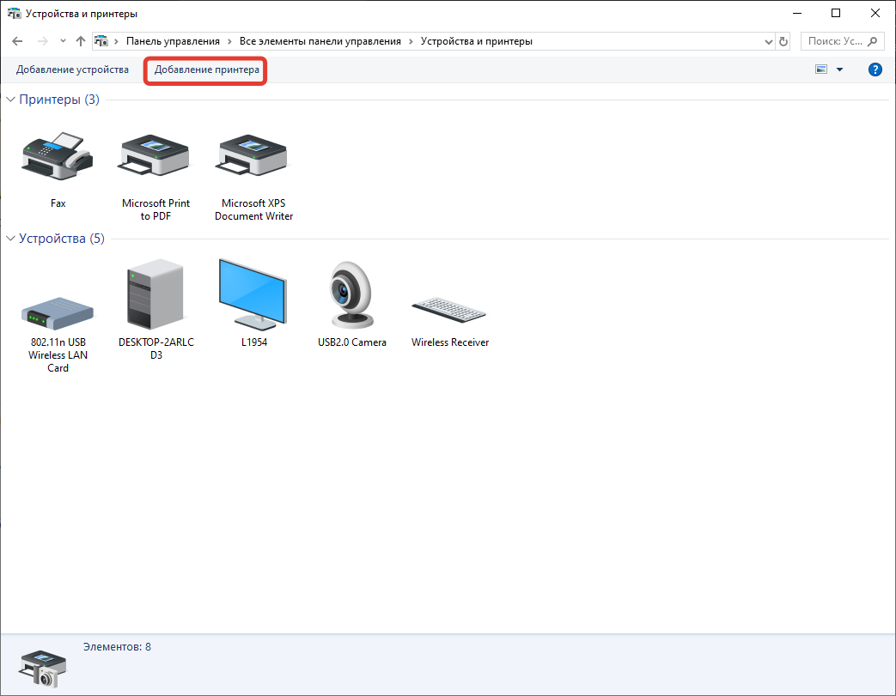Open recent locations dropdown near navigation arrows

[63, 41]
